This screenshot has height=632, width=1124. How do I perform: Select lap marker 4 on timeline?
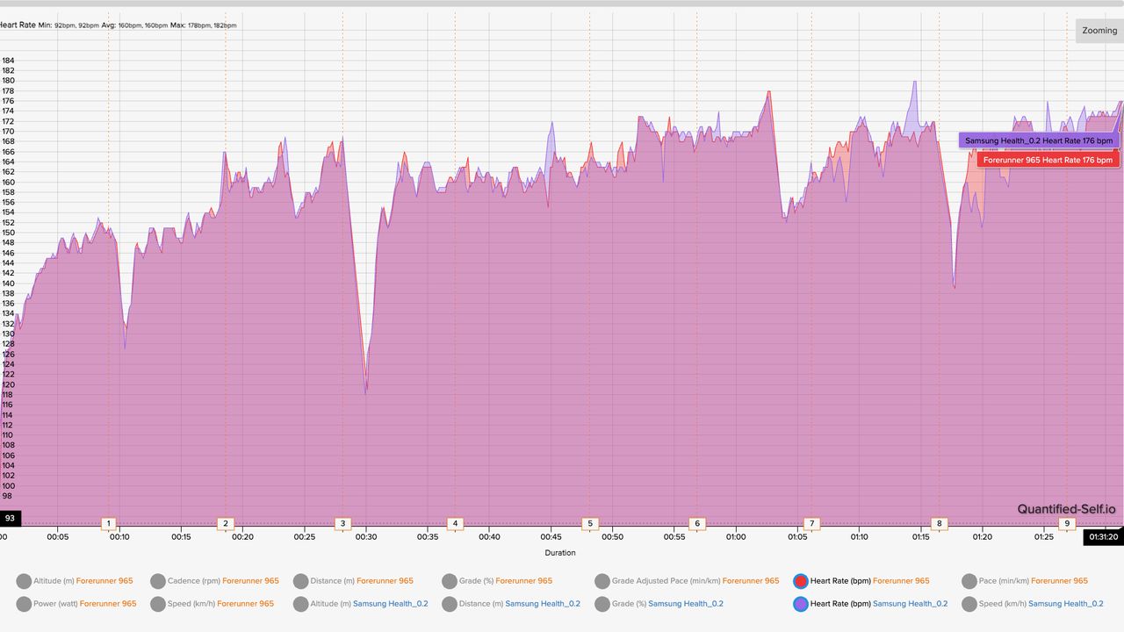(455, 524)
